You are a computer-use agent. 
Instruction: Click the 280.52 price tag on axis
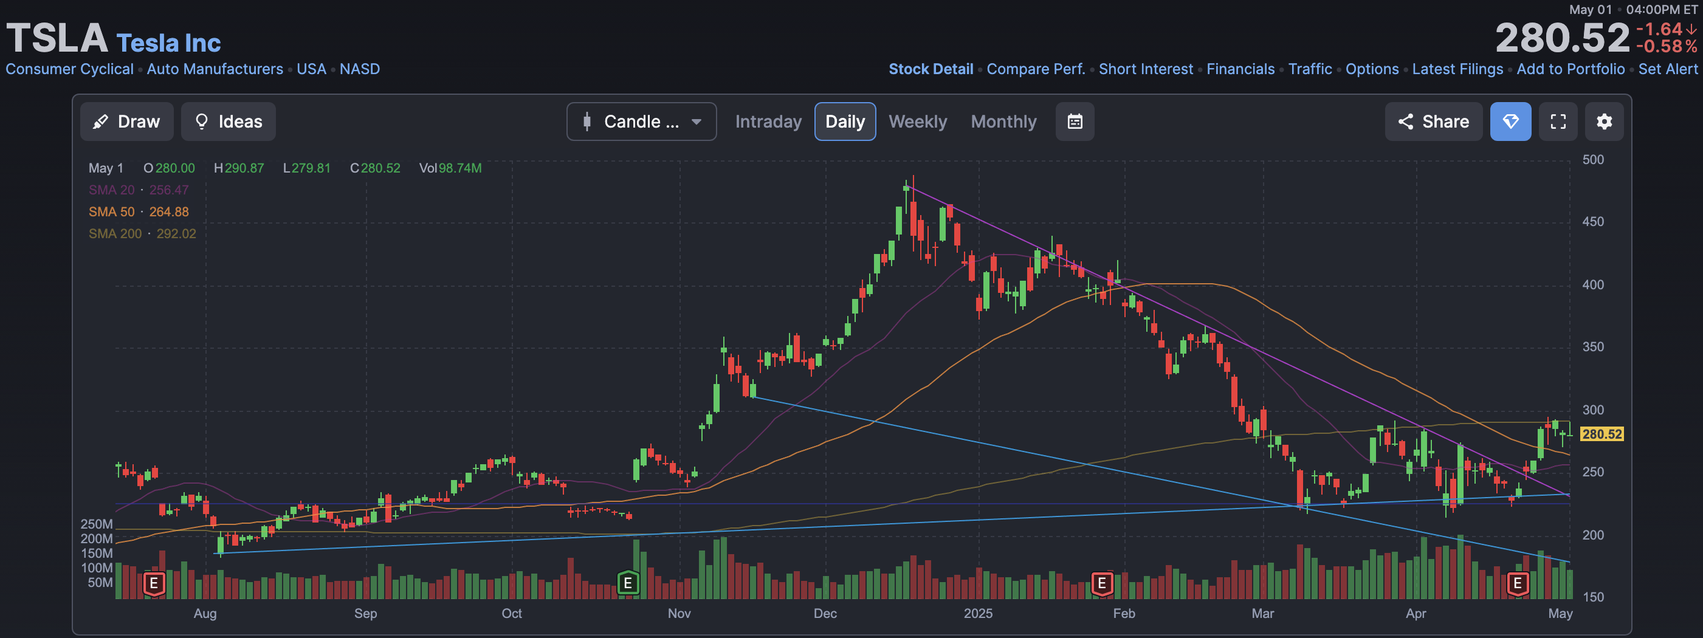click(x=1601, y=434)
